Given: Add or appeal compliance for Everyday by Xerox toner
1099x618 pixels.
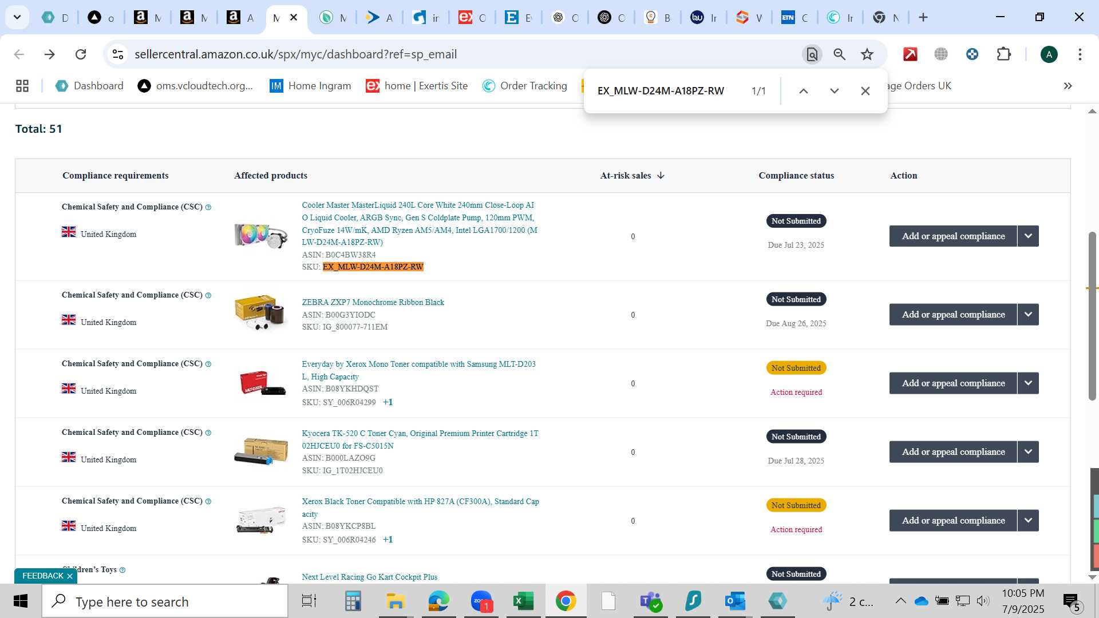Looking at the screenshot, I should tap(953, 383).
